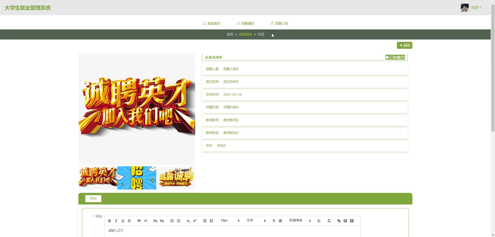Open the text alignment options

tap(319, 221)
